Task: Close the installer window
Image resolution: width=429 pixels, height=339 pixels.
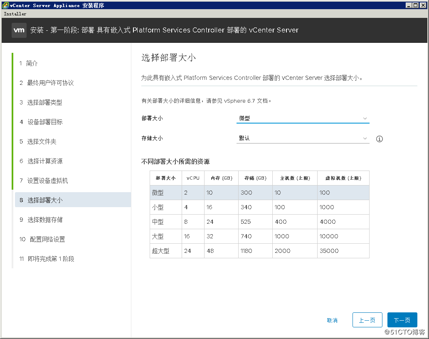Action: (423, 5)
